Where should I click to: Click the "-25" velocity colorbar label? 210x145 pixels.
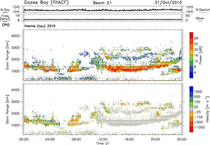pyautogui.click(x=197, y=112)
